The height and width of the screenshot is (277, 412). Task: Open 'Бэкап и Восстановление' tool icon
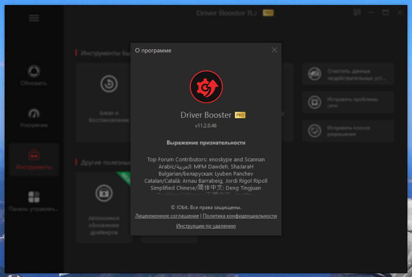coord(109,84)
